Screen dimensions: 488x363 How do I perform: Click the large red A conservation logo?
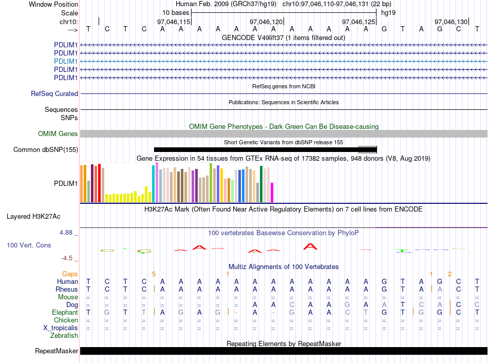tap(310, 246)
